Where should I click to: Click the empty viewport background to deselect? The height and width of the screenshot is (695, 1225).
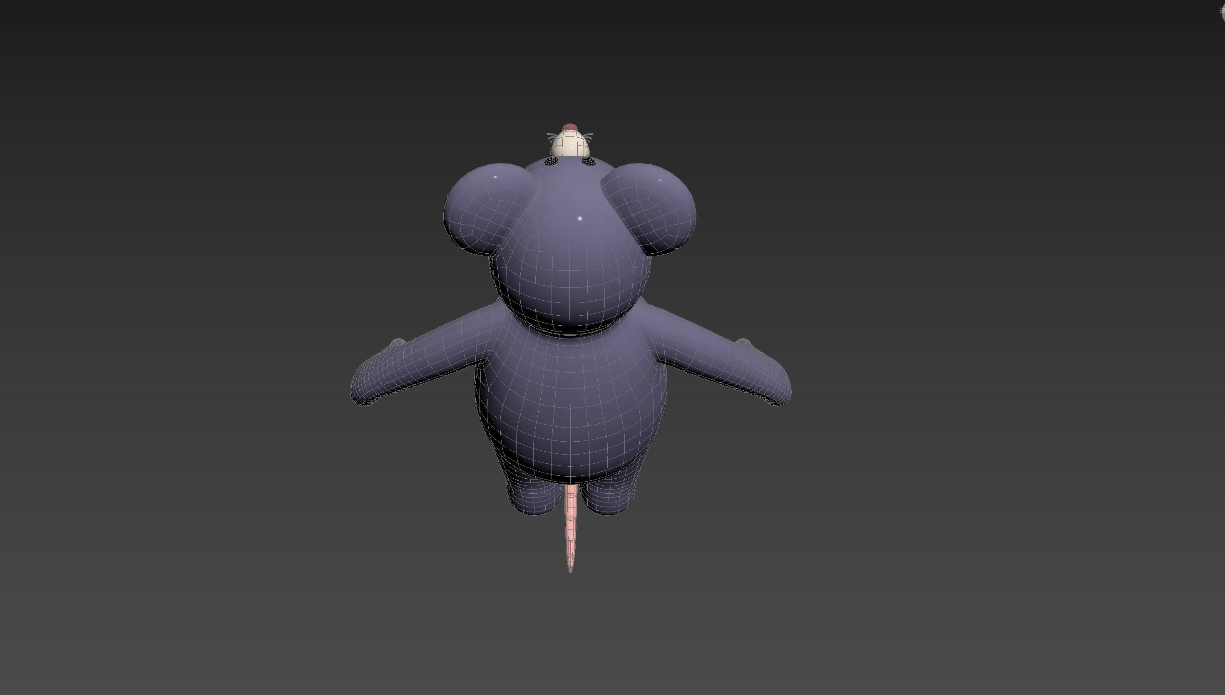tap(191, 191)
